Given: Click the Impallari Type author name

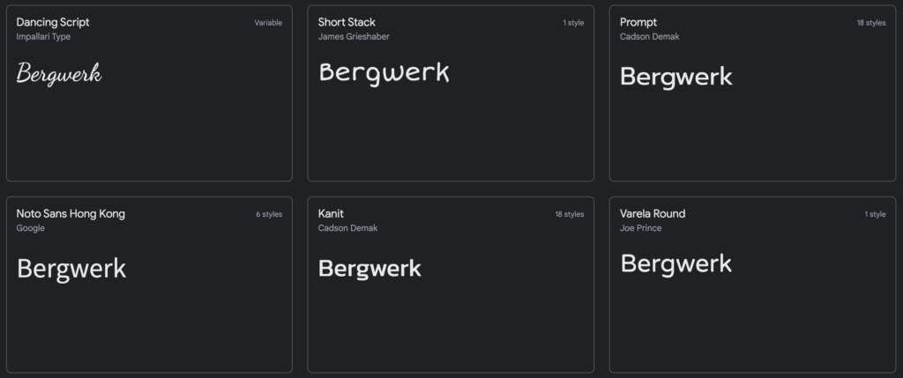Looking at the screenshot, I should pyautogui.click(x=43, y=37).
